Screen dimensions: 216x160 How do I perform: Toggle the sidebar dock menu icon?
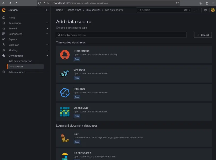[x=47, y=10]
